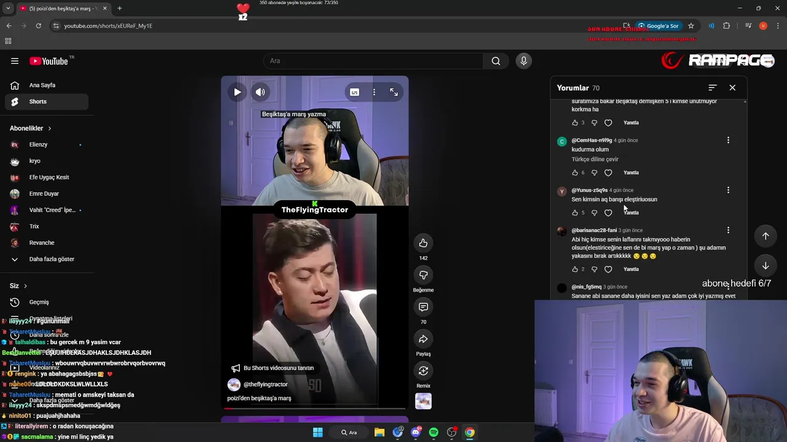Promote via Bu Shorts videosunu tanıtın
The width and height of the screenshot is (787, 442).
point(272,368)
